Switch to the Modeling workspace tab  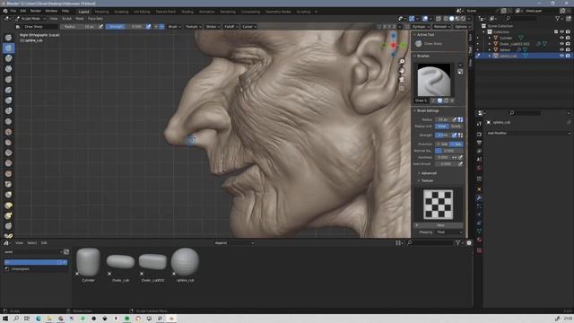101,12
